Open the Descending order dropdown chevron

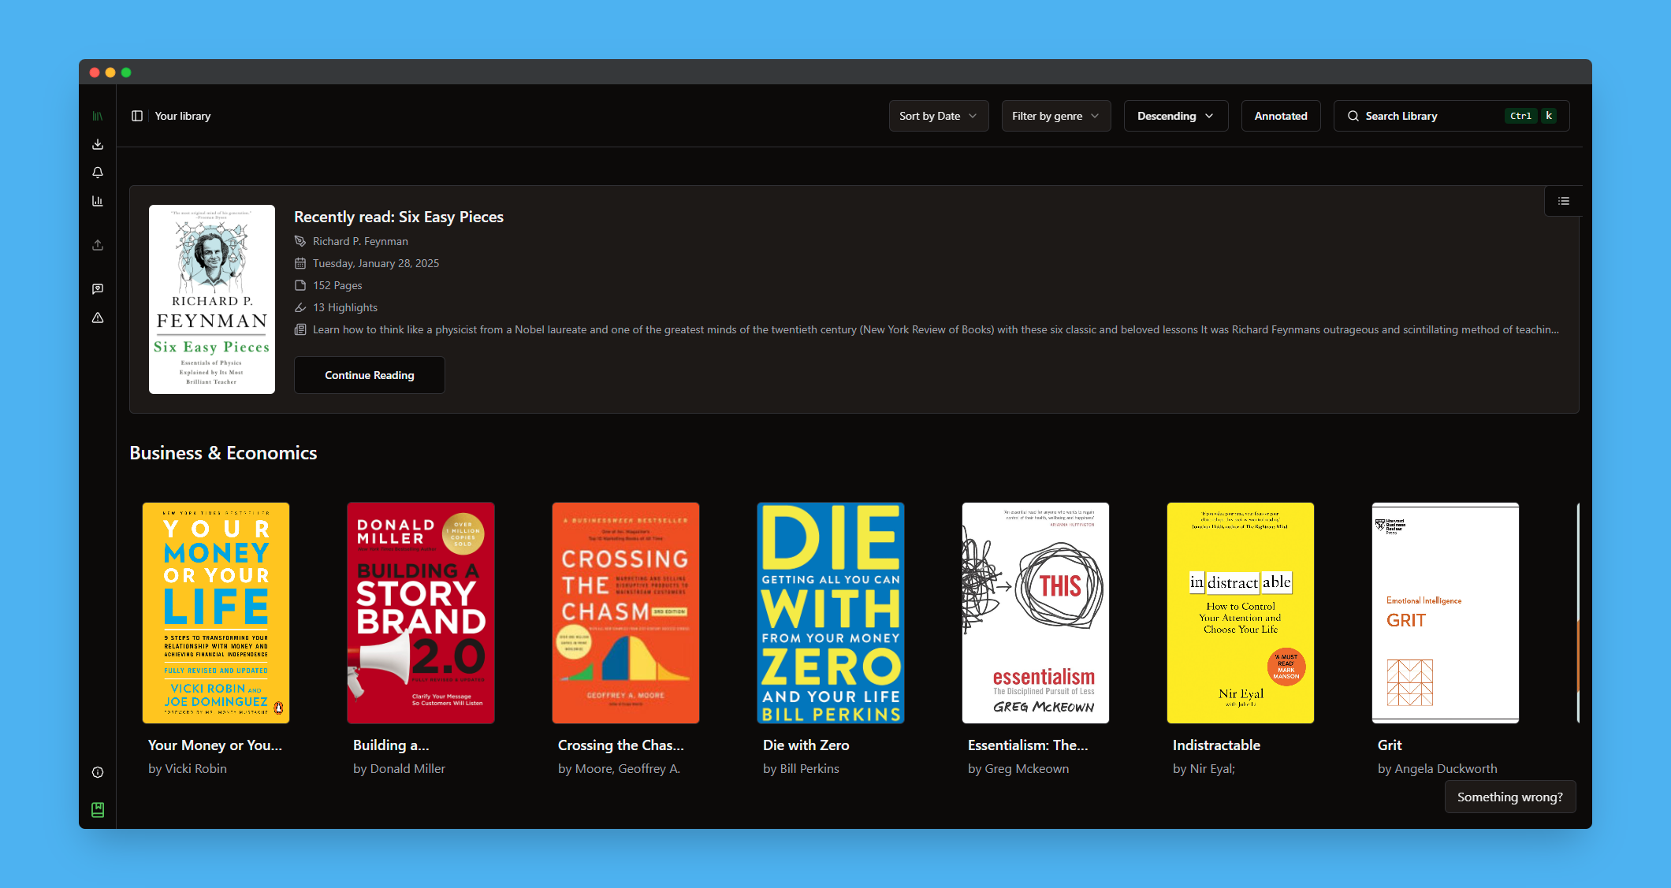point(1209,115)
